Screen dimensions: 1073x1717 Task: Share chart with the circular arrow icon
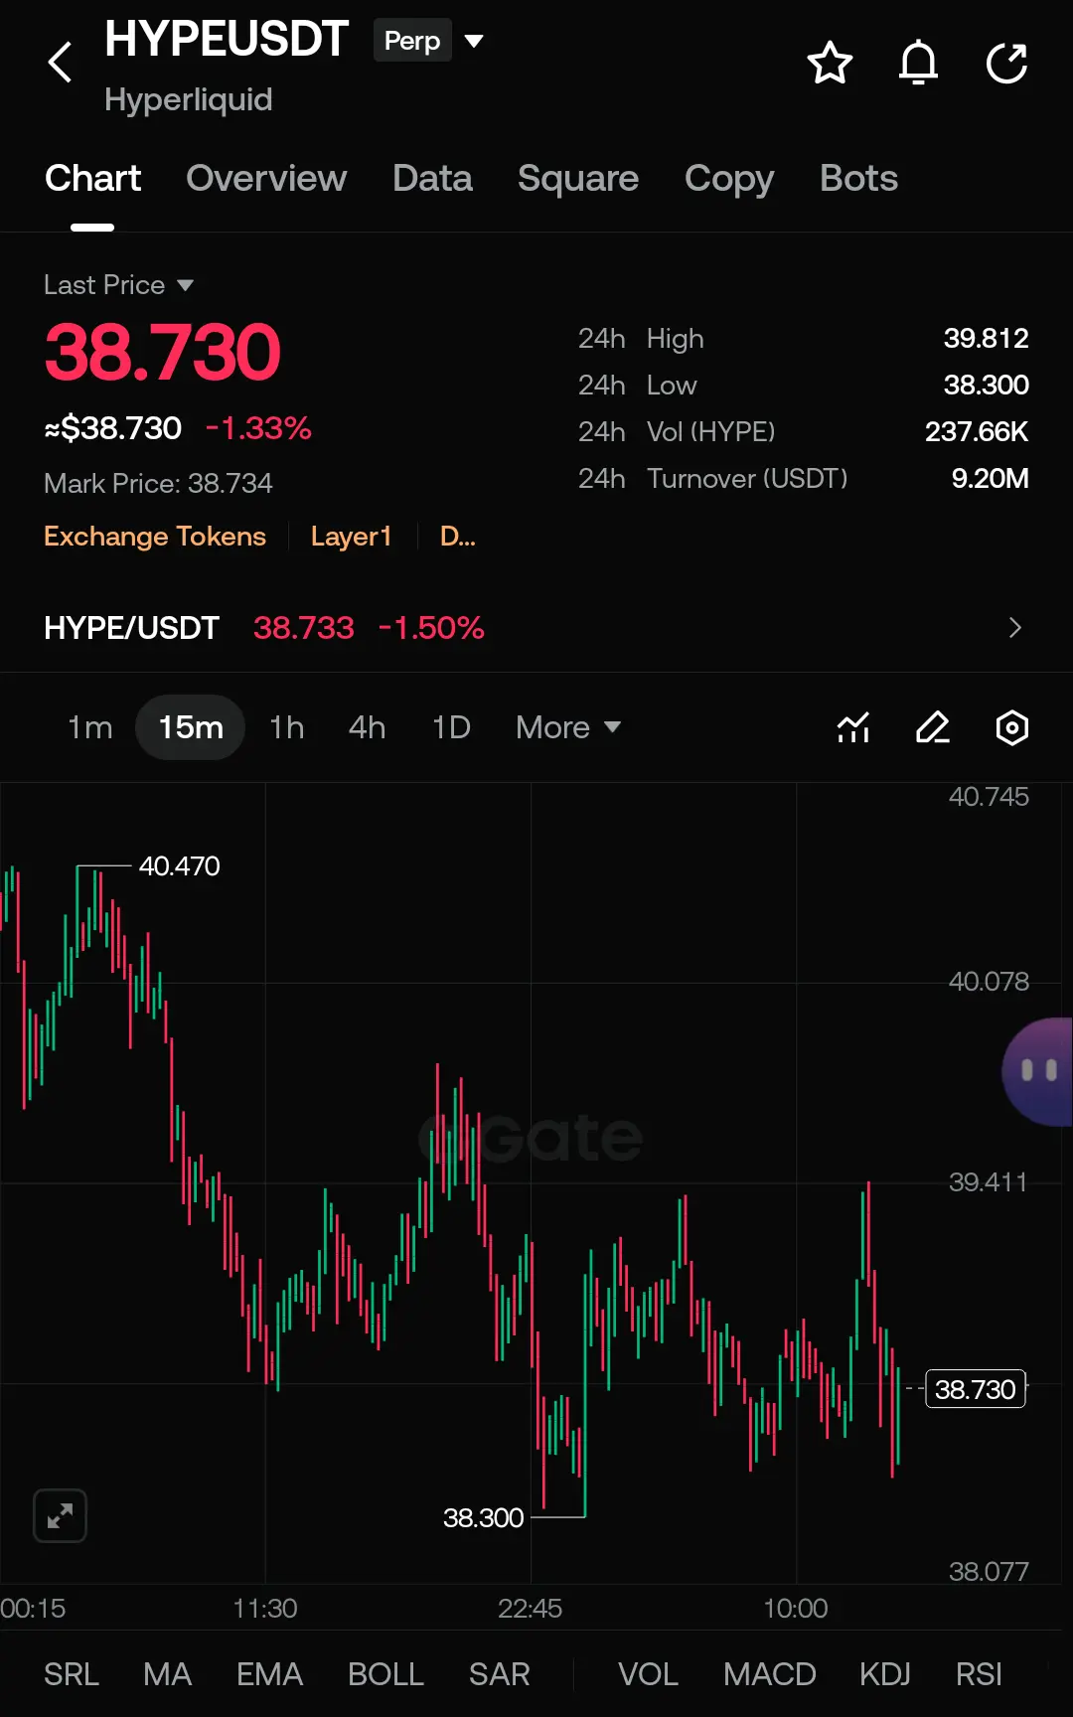(1006, 64)
